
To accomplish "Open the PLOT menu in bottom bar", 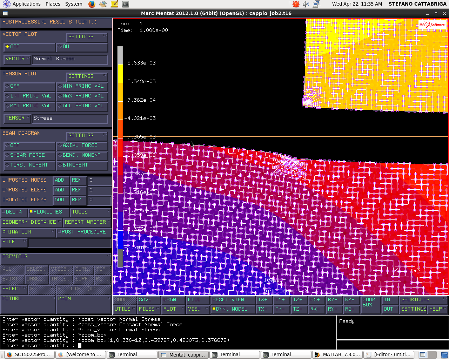I will coord(173,309).
